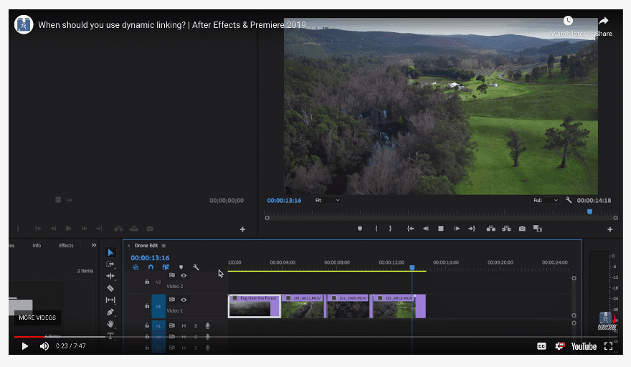Image resolution: width=631 pixels, height=367 pixels.
Task: Expand the hidden panel tabs chevron
Action: [x=94, y=245]
